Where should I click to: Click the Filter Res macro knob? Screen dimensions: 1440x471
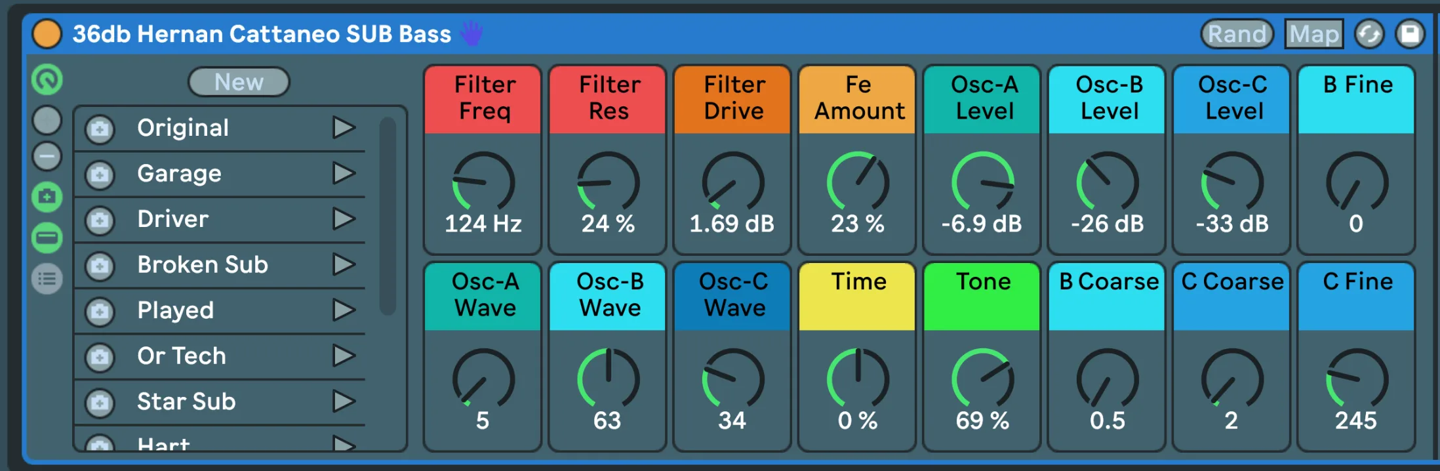click(608, 182)
